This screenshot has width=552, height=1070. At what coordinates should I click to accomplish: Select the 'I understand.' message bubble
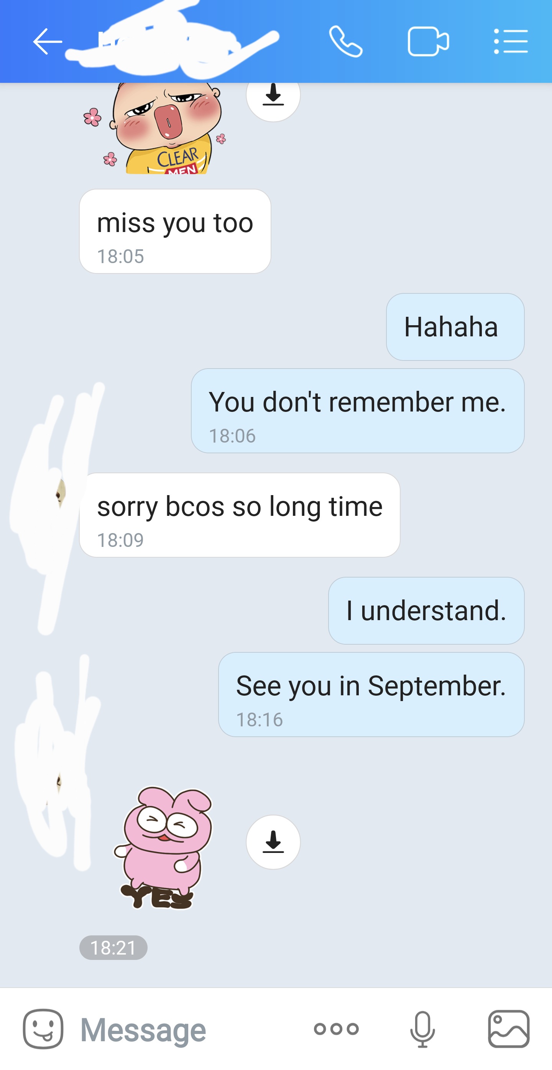click(x=426, y=611)
